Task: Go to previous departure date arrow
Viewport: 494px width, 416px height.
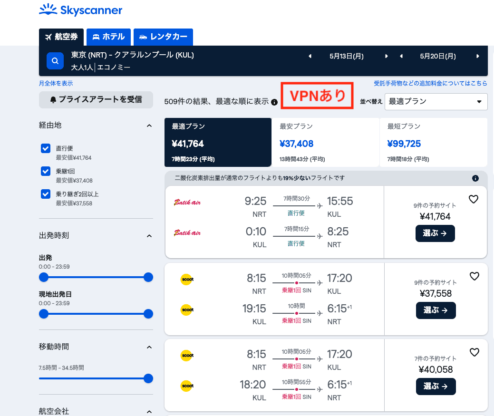Action: coord(310,56)
